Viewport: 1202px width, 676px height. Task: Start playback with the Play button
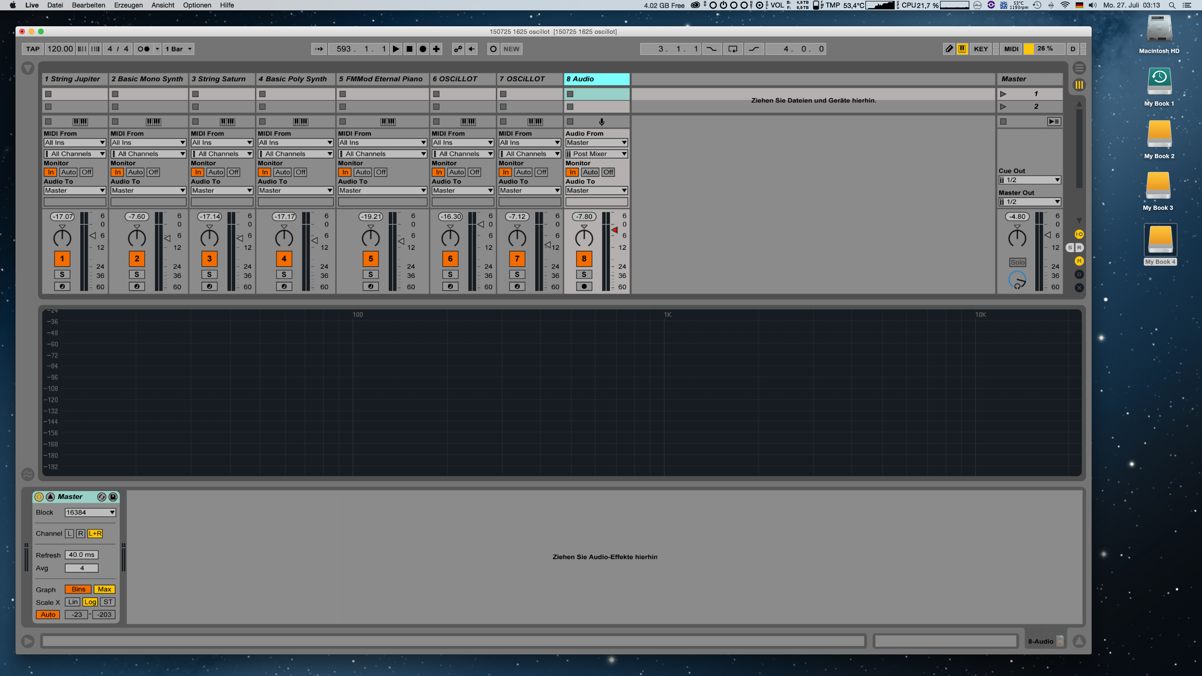coord(396,49)
